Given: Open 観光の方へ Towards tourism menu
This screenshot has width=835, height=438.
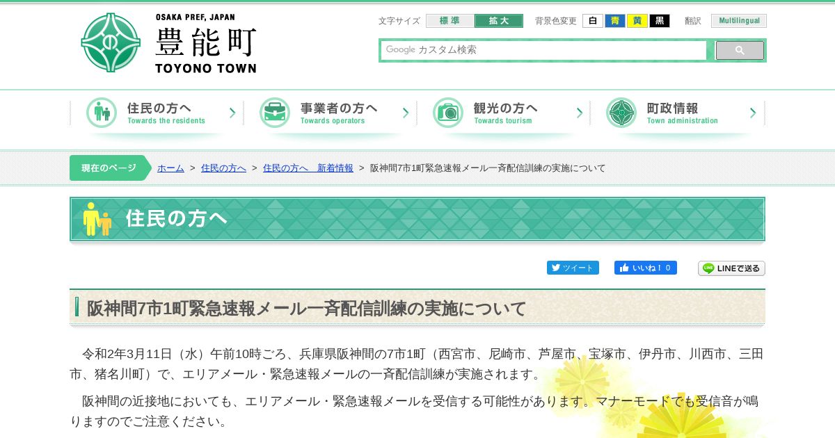Looking at the screenshot, I should (503, 113).
